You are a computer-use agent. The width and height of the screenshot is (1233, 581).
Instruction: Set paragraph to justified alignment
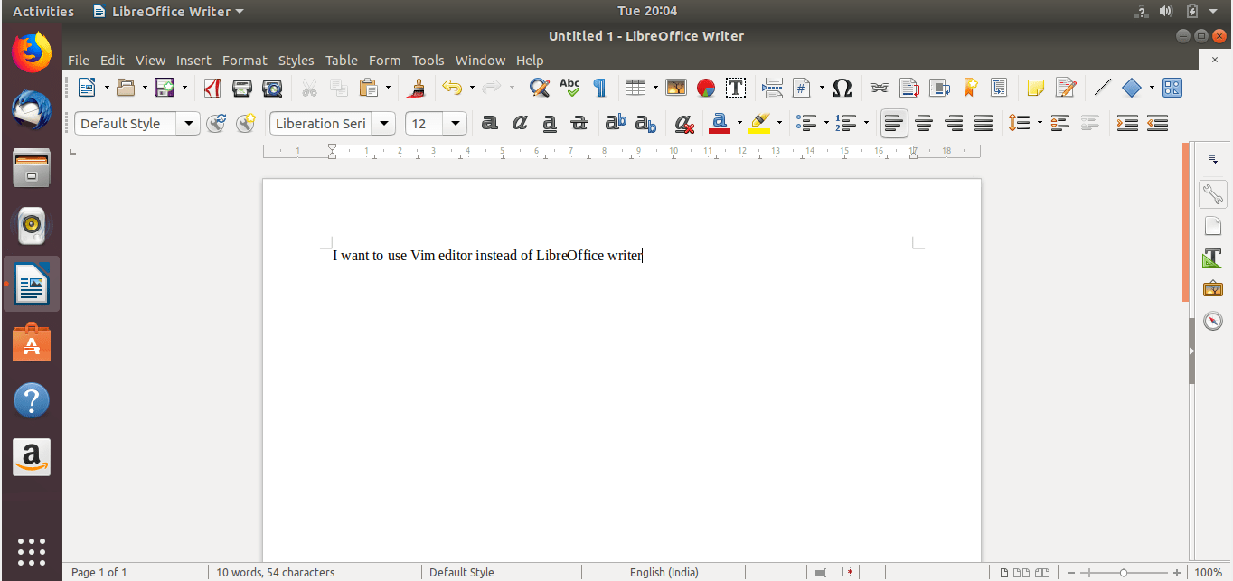click(984, 123)
